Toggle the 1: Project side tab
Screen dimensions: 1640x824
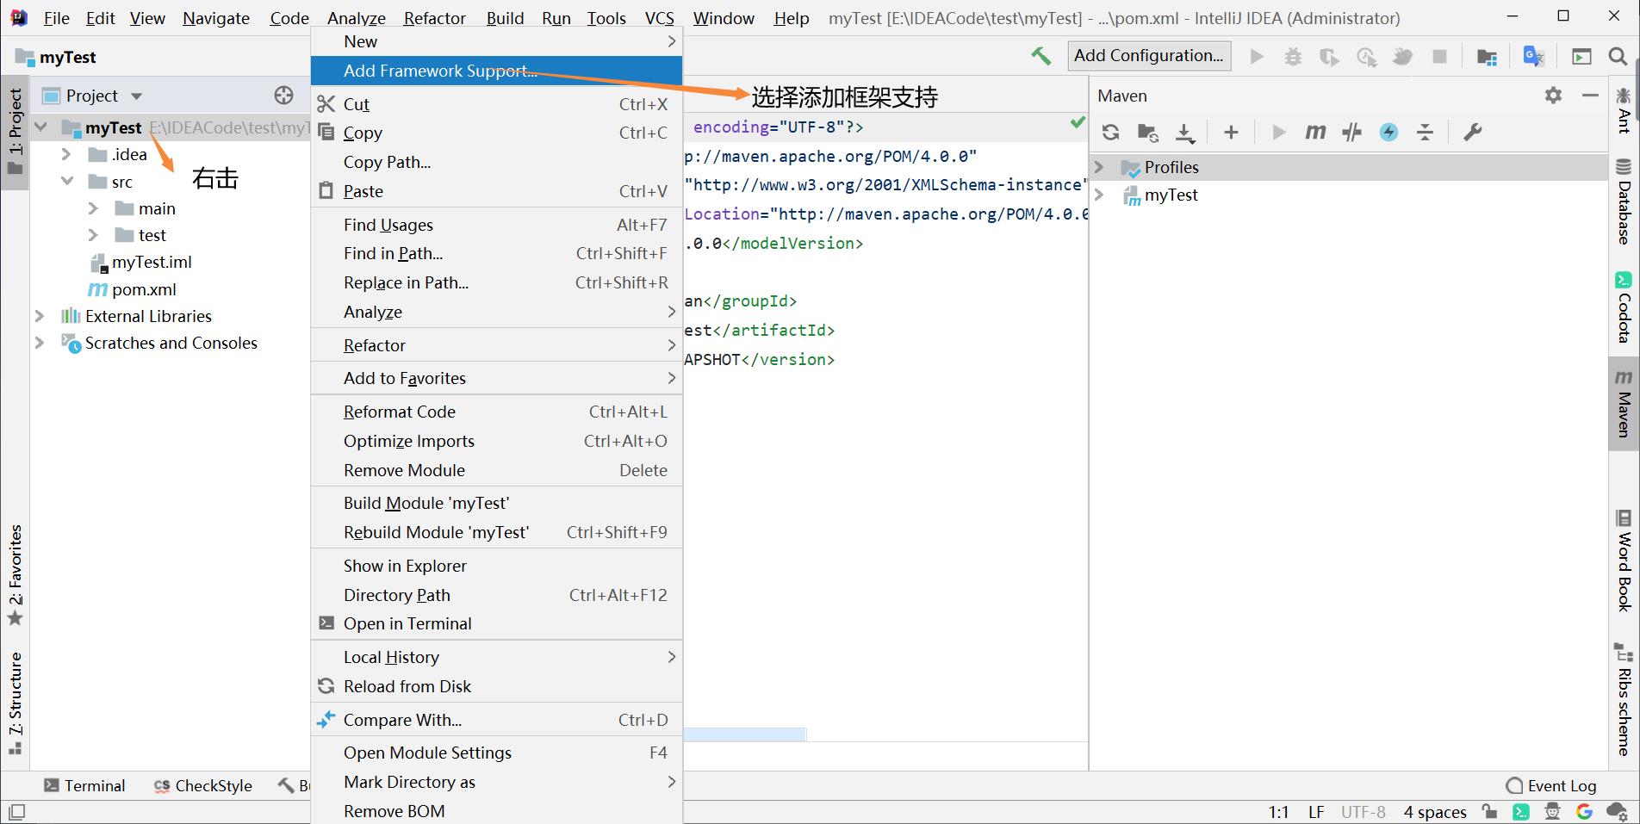pos(16,132)
